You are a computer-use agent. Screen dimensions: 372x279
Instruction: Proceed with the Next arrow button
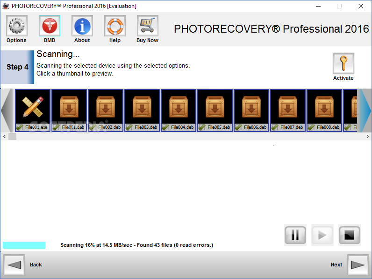click(x=358, y=265)
